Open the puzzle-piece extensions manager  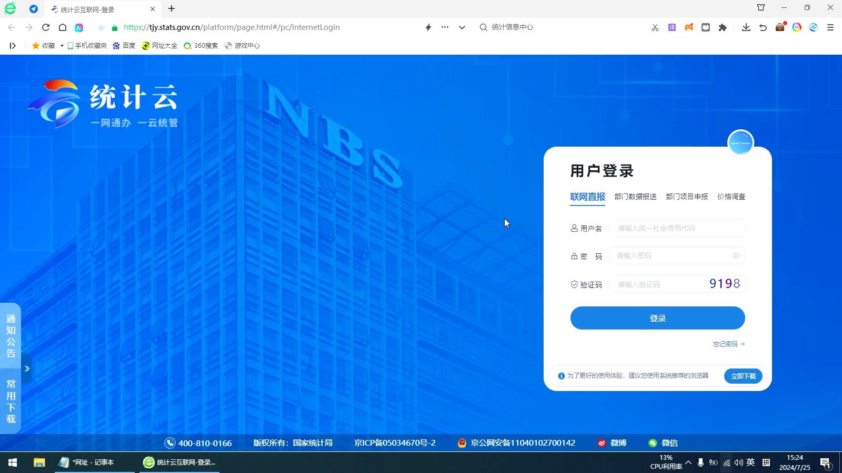[723, 27]
